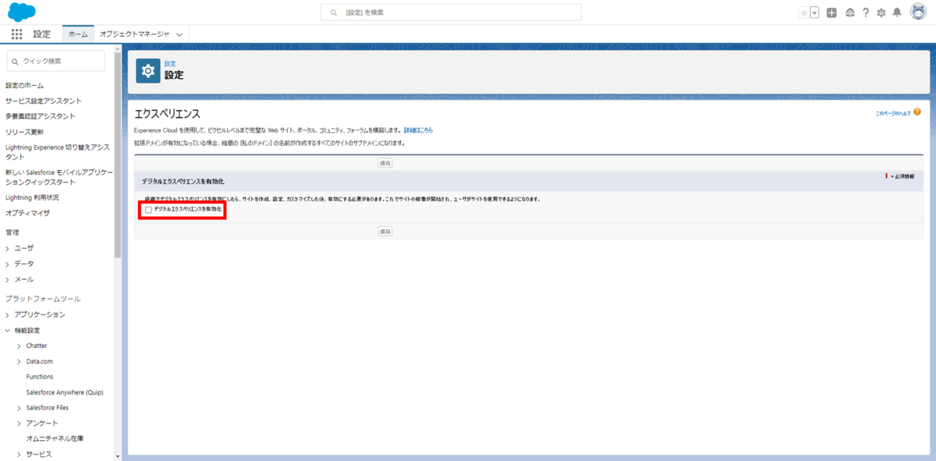Expand the アンケート tree node
The height and width of the screenshot is (461, 936).
[x=19, y=423]
